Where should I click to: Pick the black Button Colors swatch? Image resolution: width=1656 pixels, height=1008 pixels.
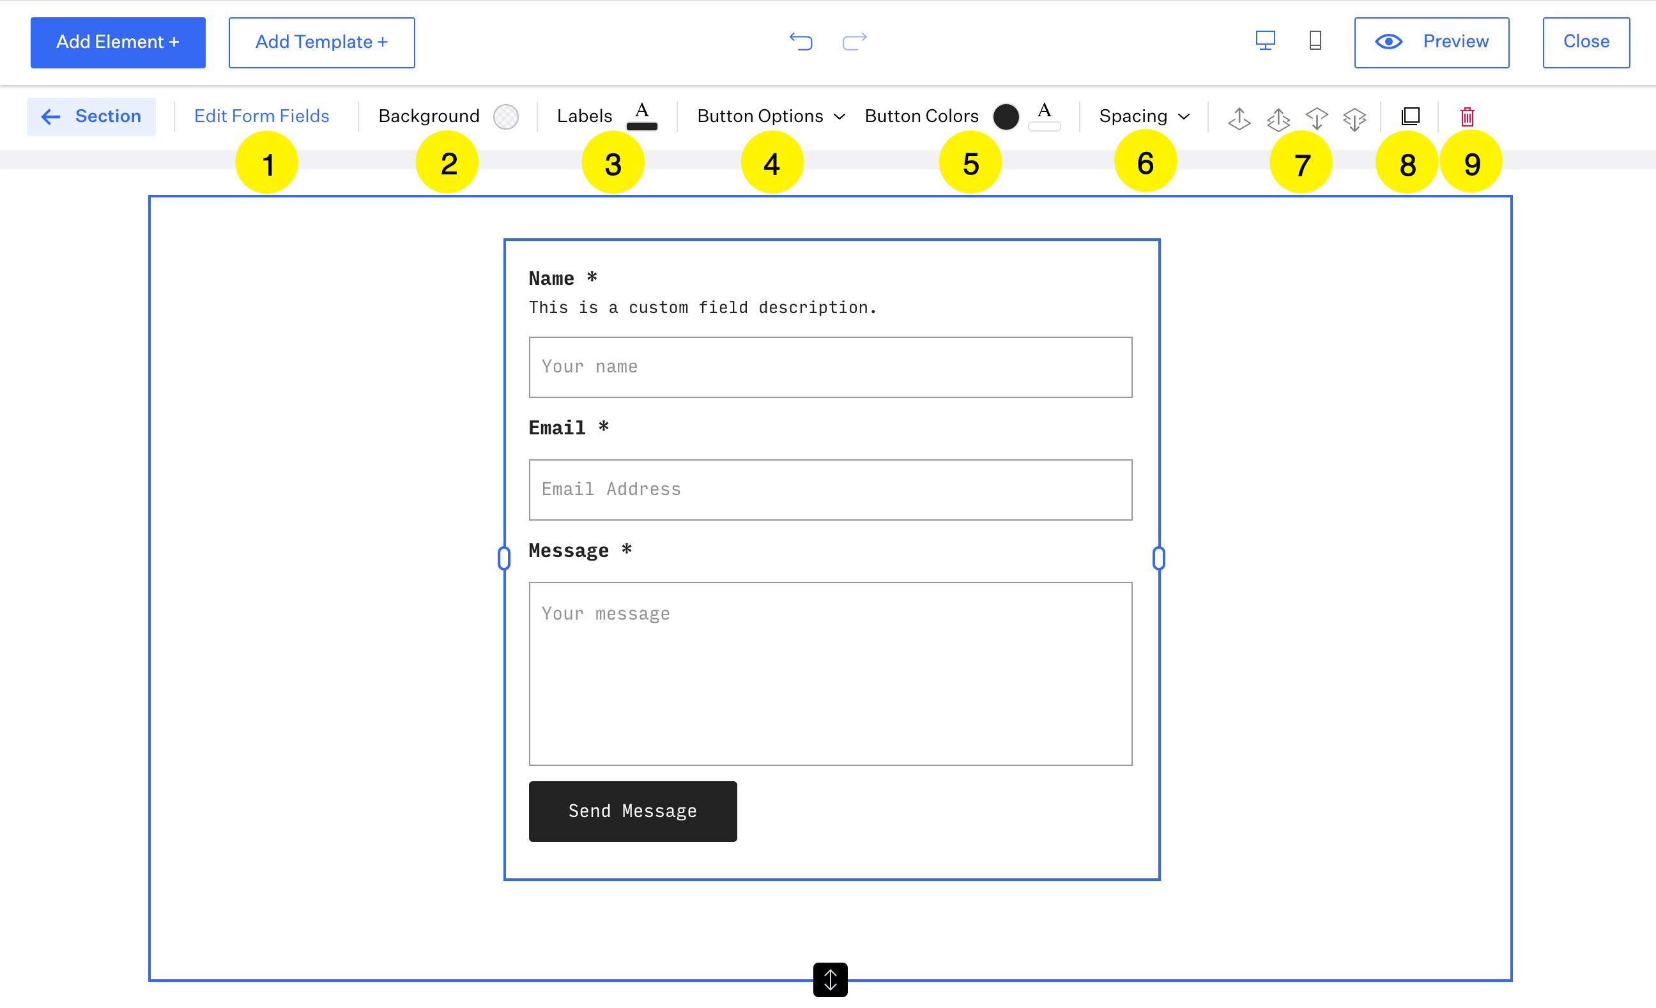(x=1006, y=117)
